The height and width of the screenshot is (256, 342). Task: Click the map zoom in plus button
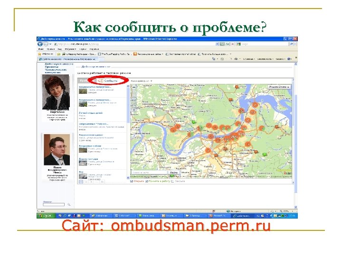134,110
